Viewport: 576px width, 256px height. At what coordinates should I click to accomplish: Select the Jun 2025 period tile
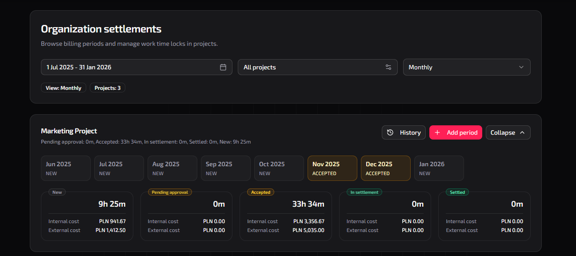click(65, 168)
